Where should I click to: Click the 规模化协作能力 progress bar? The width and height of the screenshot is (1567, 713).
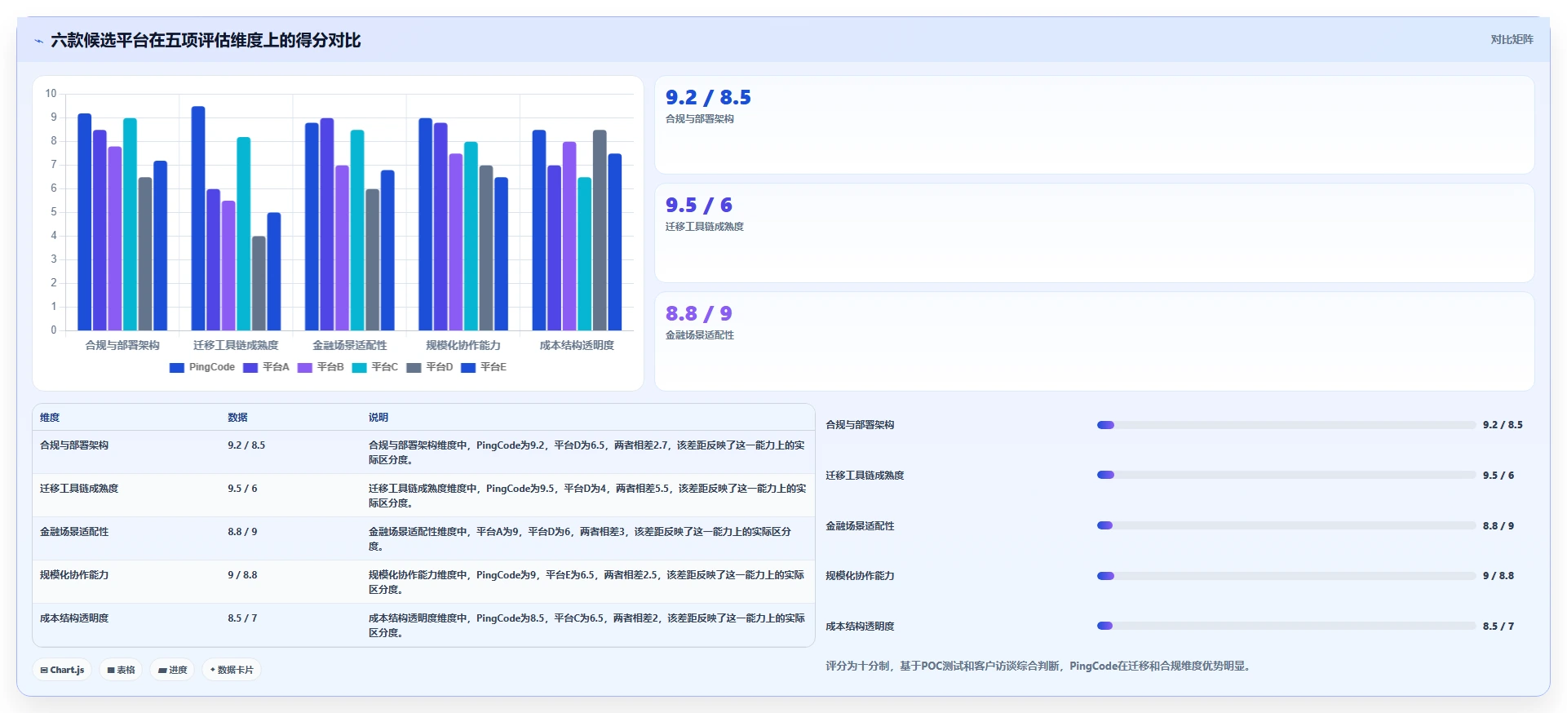click(x=1286, y=576)
